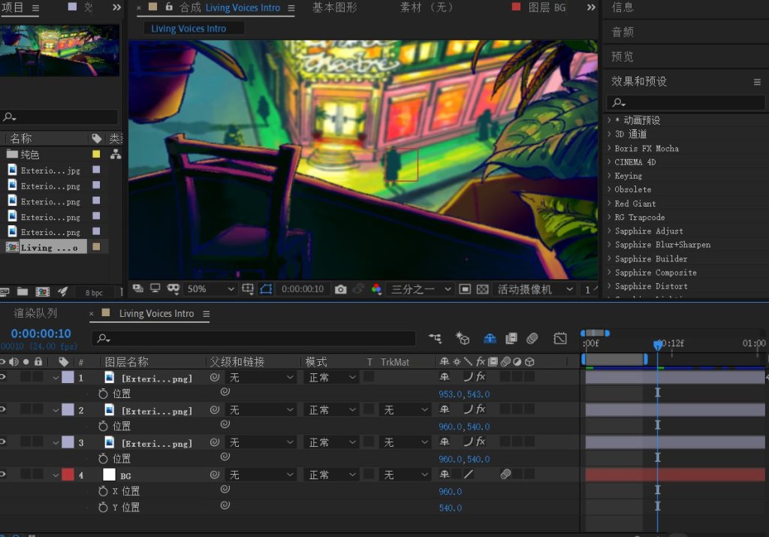Expand the Red Giant effects category
769x537 pixels.
[x=609, y=203]
